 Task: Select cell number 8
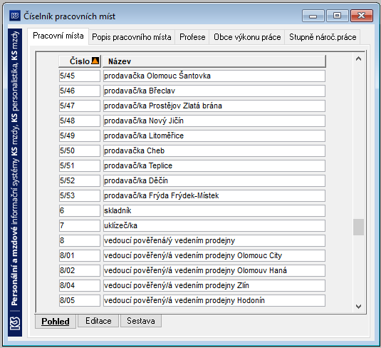click(x=80, y=241)
